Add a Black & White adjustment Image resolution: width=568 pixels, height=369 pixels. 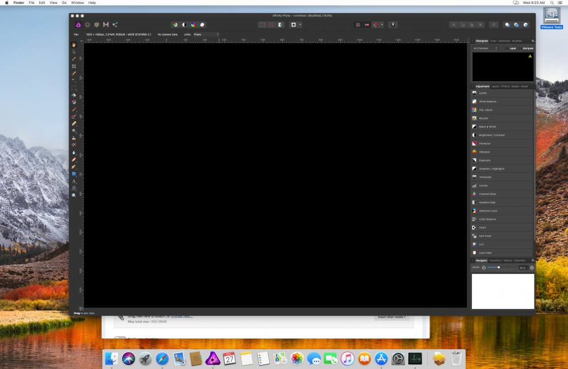click(x=486, y=126)
